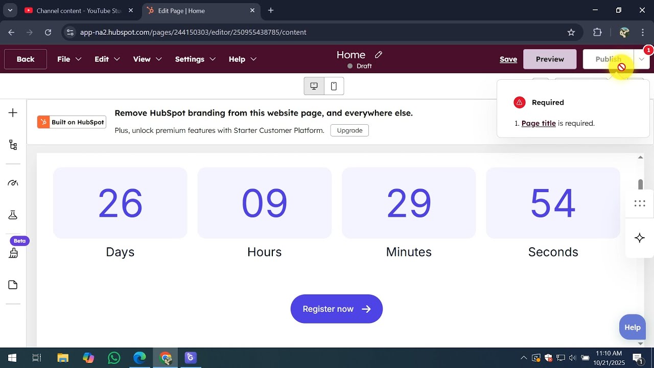Click the Built on HubSpot badge

tap(72, 122)
